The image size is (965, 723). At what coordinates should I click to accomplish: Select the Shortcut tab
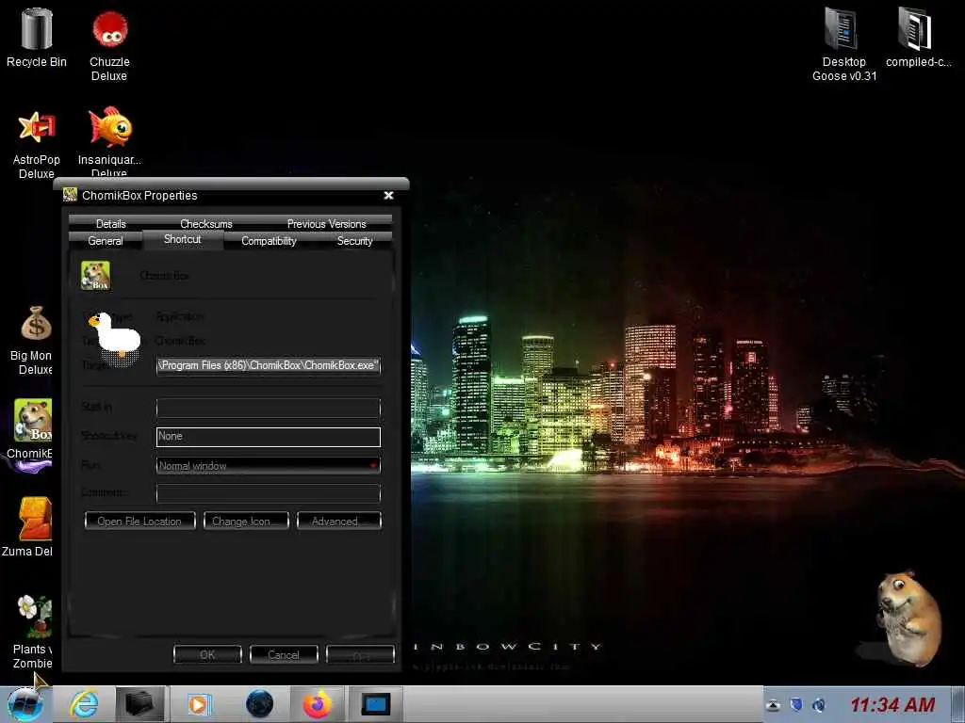click(182, 239)
